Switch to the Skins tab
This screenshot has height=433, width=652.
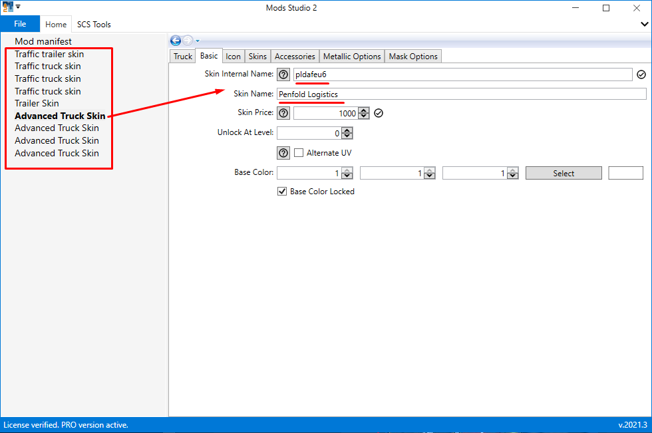coord(257,56)
